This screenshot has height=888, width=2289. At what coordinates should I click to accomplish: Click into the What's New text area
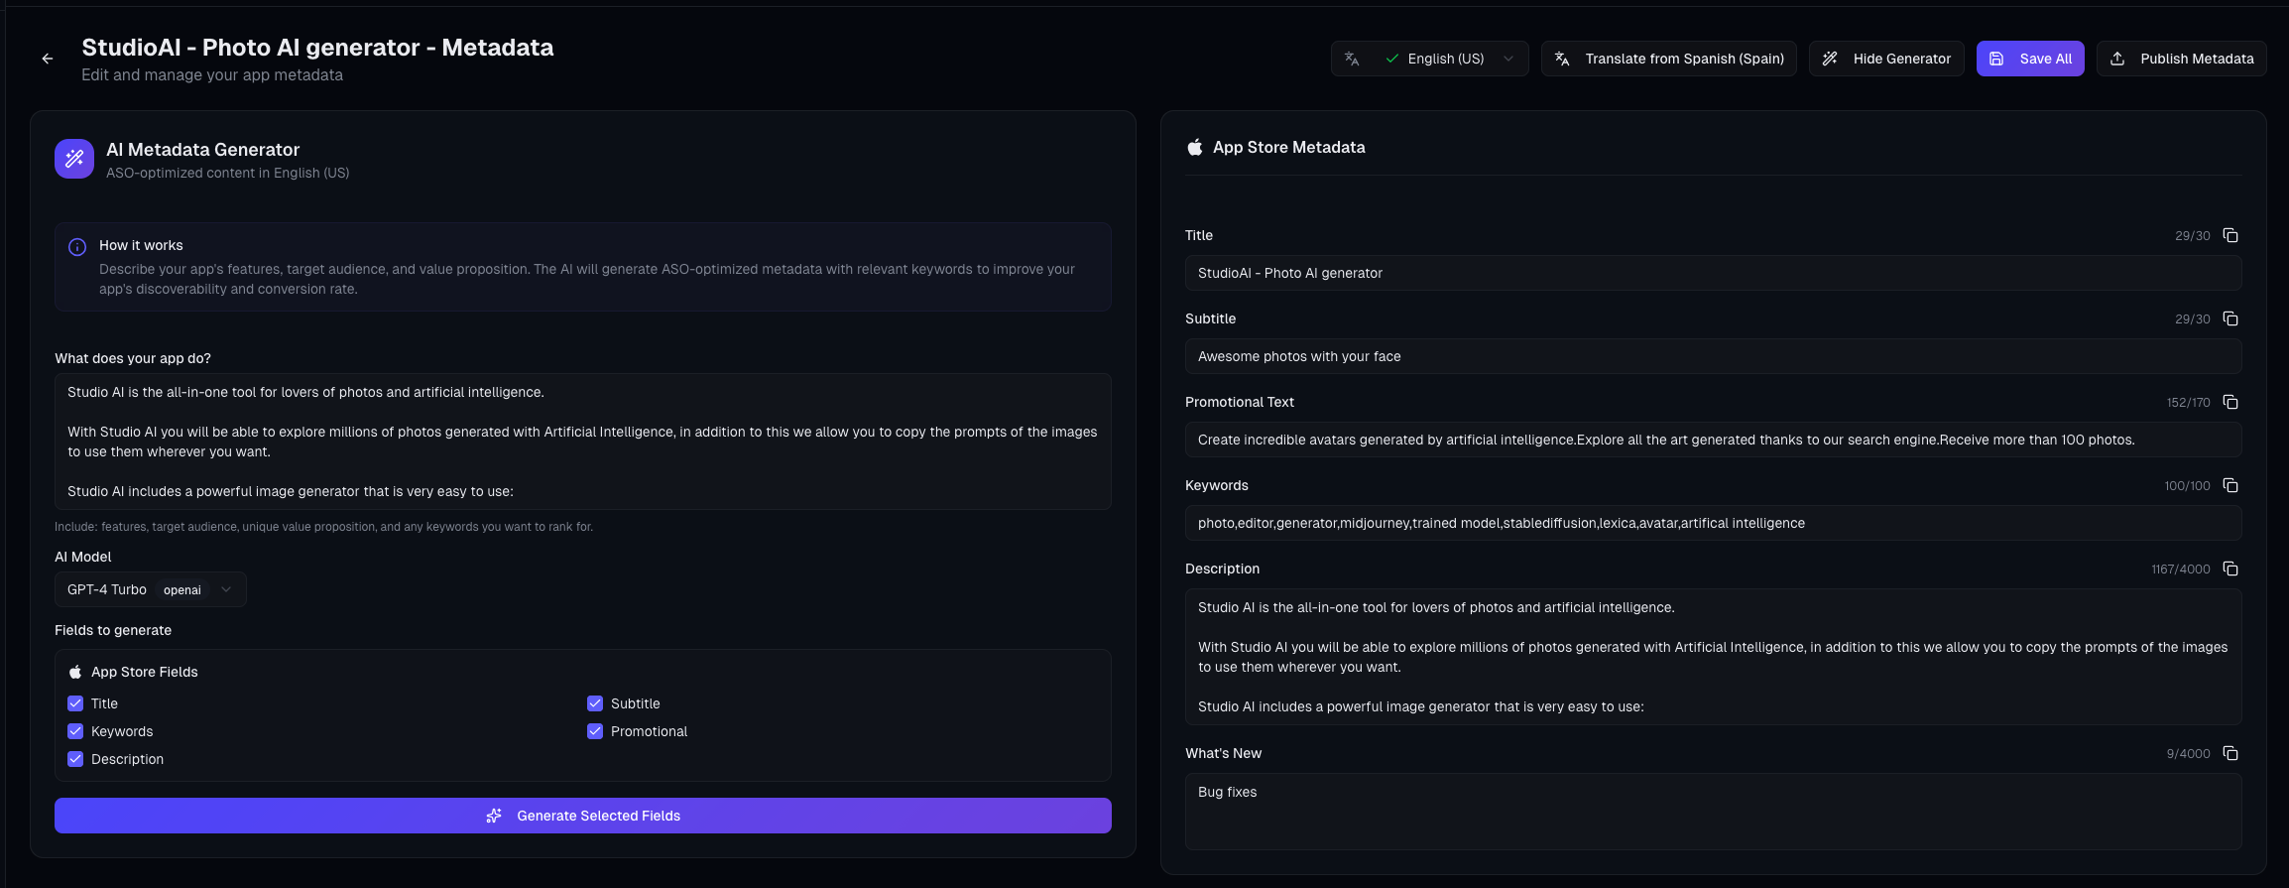coord(1713,812)
